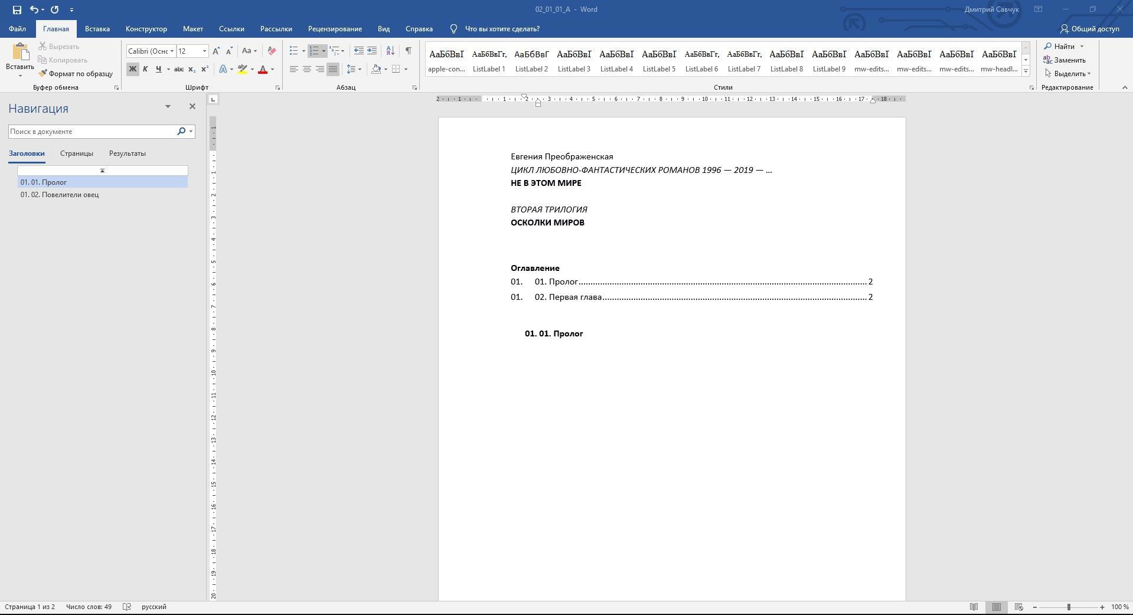The height and width of the screenshot is (615, 1133).
Task: Click the Save icon in title bar
Action: 17,9
